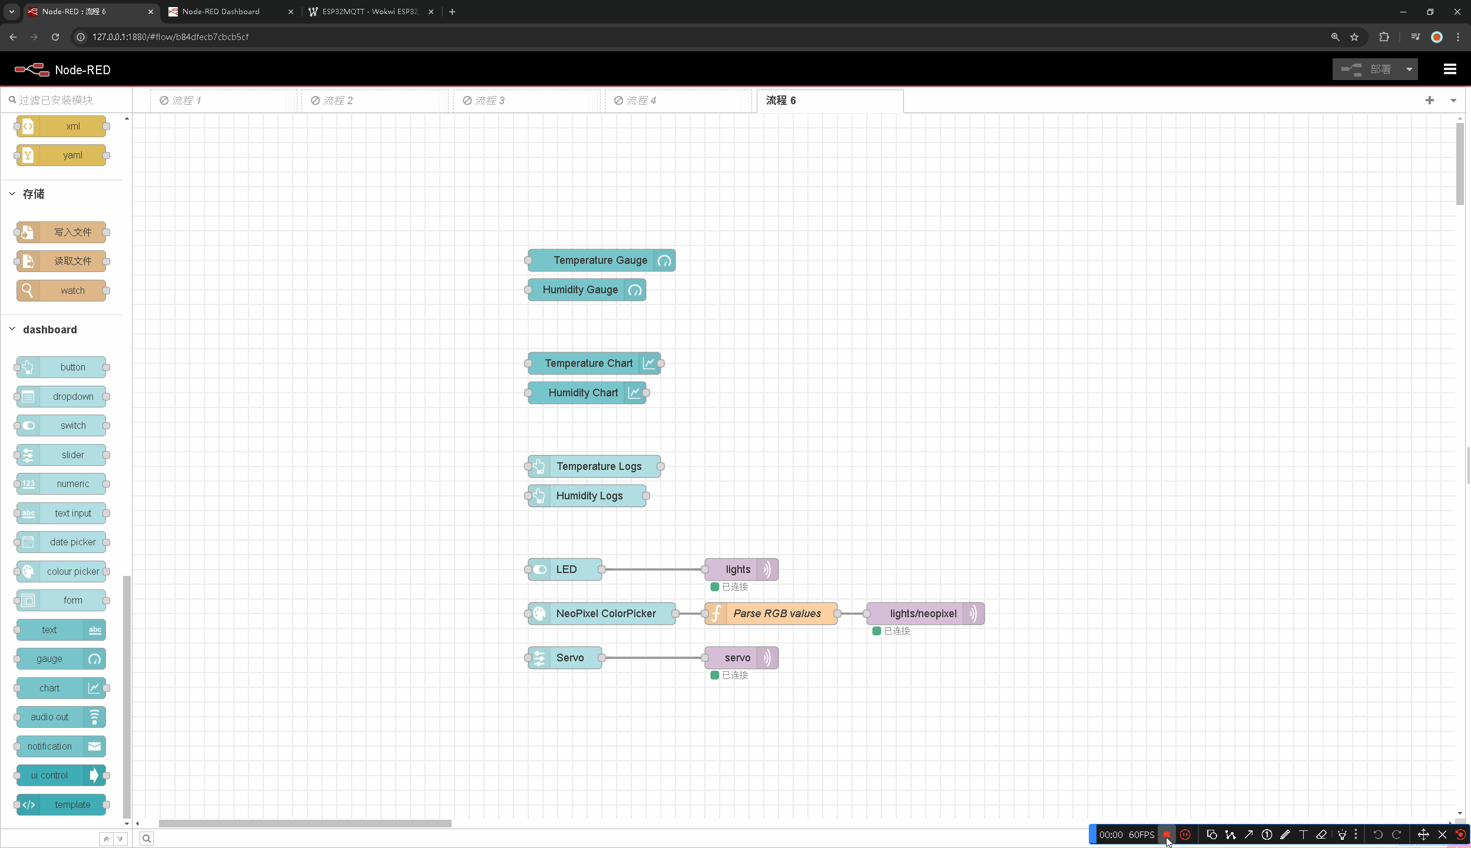Click the add new flow plus icon
Screen dimensions: 1471x848
(1429, 100)
